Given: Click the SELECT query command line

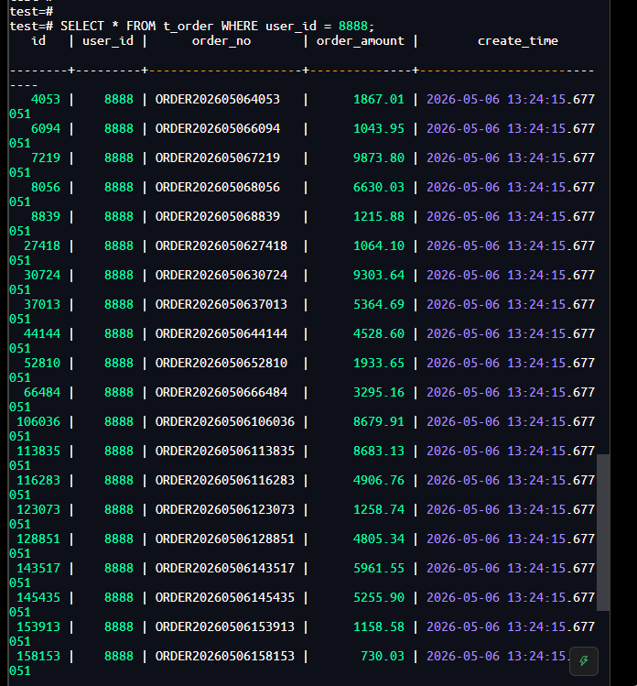Looking at the screenshot, I should 192,27.
